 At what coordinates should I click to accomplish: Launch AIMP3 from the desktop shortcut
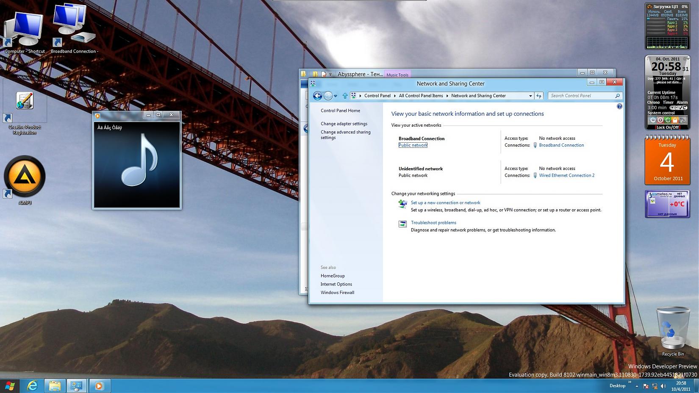pyautogui.click(x=25, y=177)
